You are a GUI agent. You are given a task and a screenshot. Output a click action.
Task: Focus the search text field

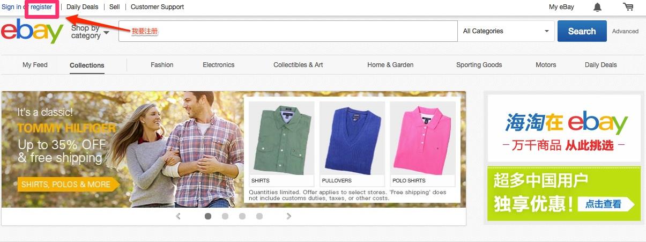(x=288, y=31)
